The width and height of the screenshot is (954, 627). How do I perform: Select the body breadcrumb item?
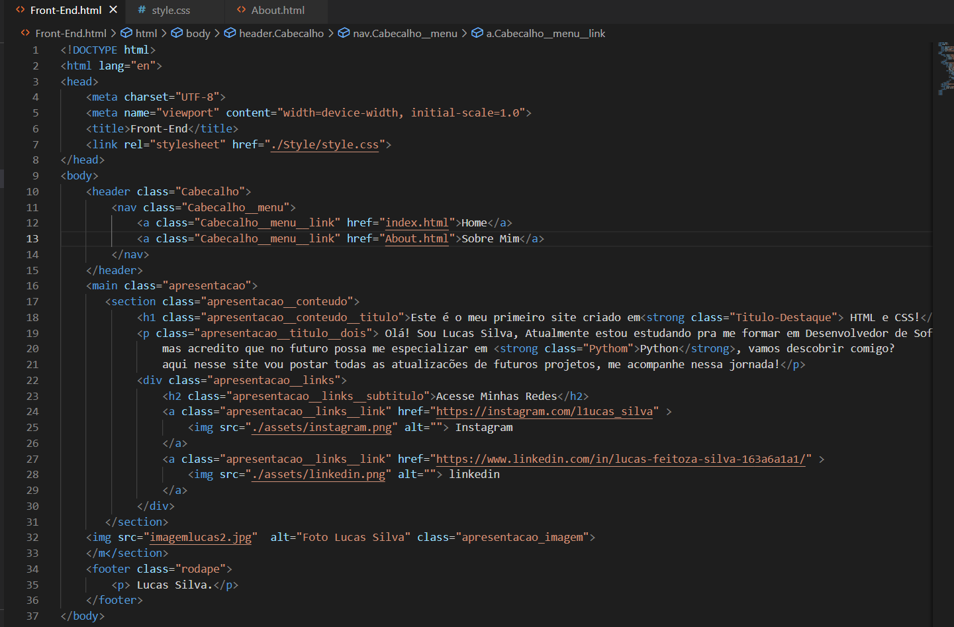point(198,33)
